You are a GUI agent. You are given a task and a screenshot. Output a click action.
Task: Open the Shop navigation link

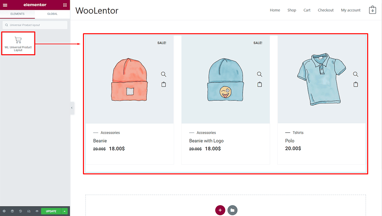(292, 10)
